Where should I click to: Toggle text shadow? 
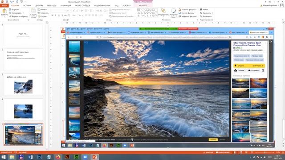point(62,16)
